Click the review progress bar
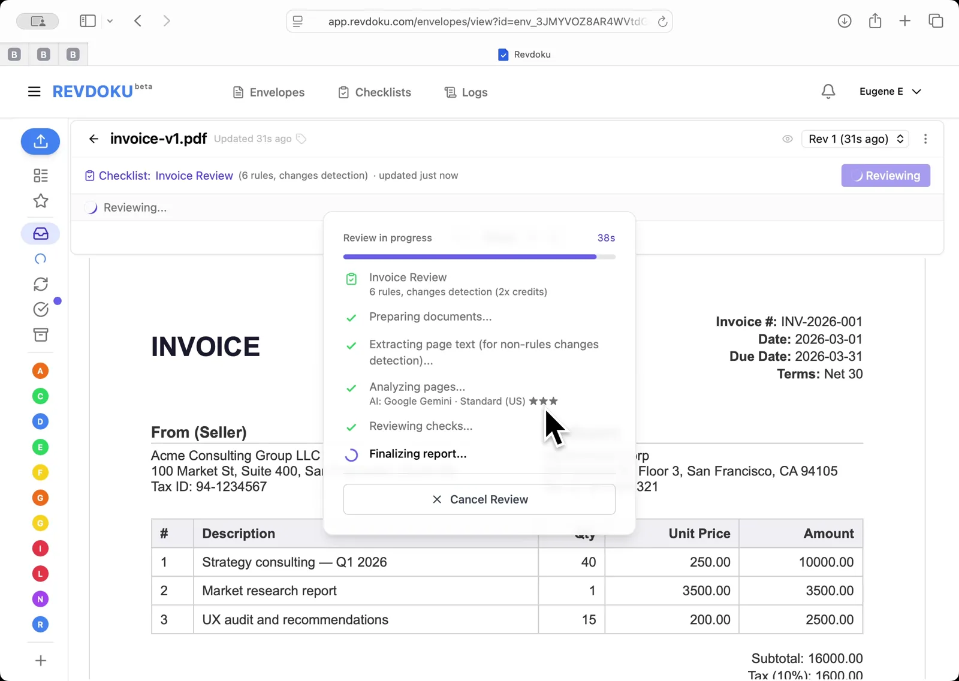This screenshot has height=681, width=959. click(x=479, y=257)
